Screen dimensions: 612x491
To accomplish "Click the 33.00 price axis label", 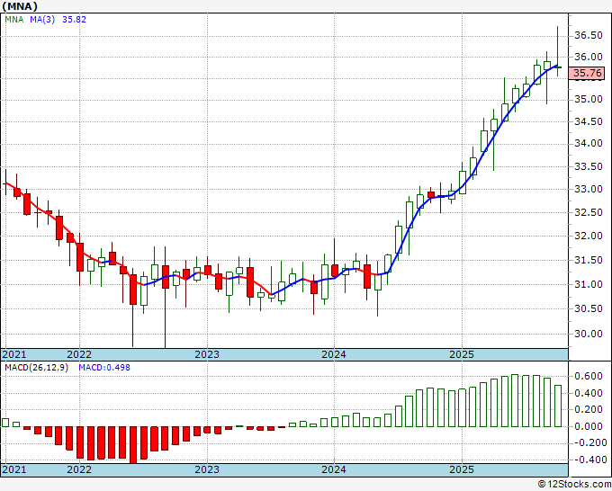I will [589, 190].
